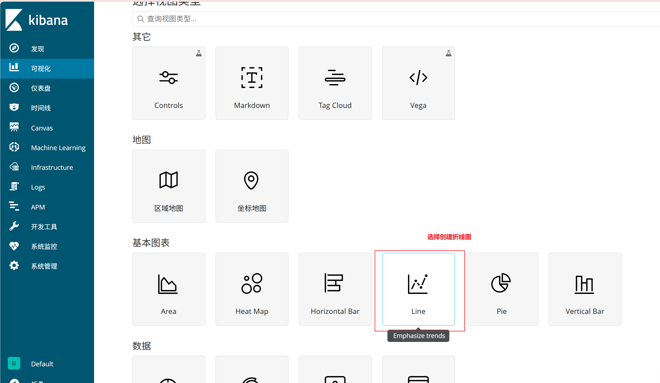
Task: Choose the Pie chart visualization type
Action: pyautogui.click(x=501, y=289)
